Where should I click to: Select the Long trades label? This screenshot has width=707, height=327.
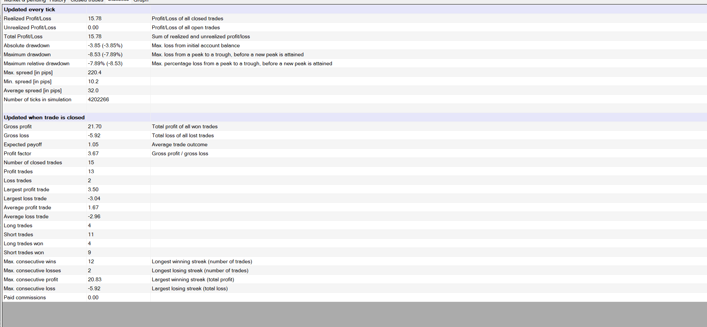(18, 225)
